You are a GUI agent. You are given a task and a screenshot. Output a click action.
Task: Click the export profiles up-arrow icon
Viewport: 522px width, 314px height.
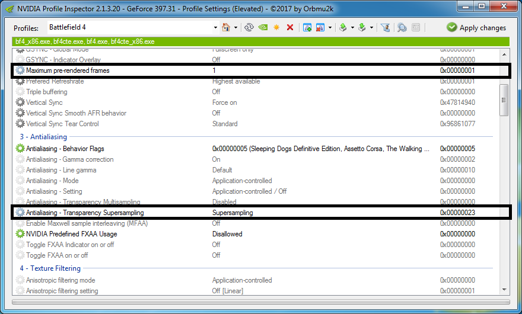[x=343, y=27]
